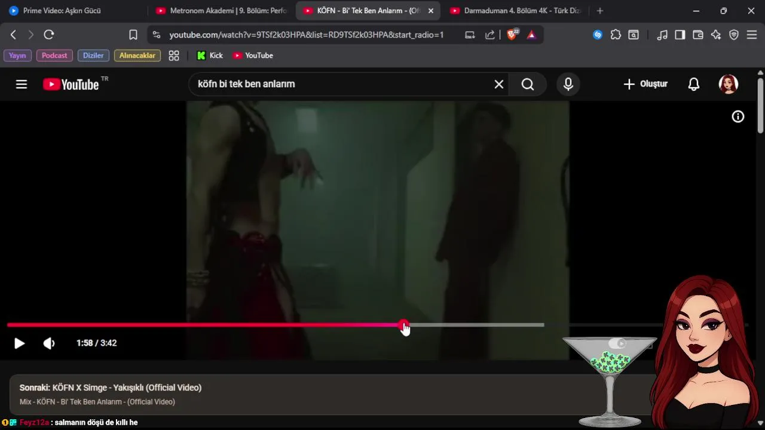Image resolution: width=765 pixels, height=430 pixels.
Task: Click the 1:58 / 3:42 time display
Action: click(x=97, y=343)
